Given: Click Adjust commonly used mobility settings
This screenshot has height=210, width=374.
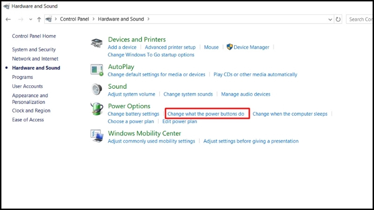Looking at the screenshot, I should [151, 141].
